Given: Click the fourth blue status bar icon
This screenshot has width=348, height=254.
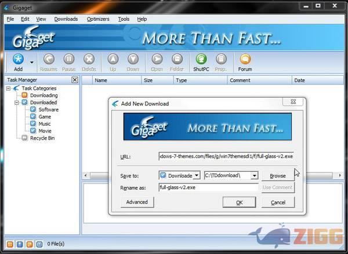Looking at the screenshot, I should pyautogui.click(x=39, y=244).
